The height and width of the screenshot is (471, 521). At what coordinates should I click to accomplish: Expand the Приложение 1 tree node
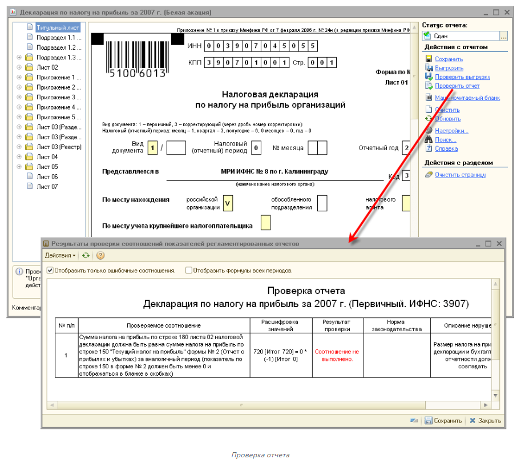click(x=19, y=77)
